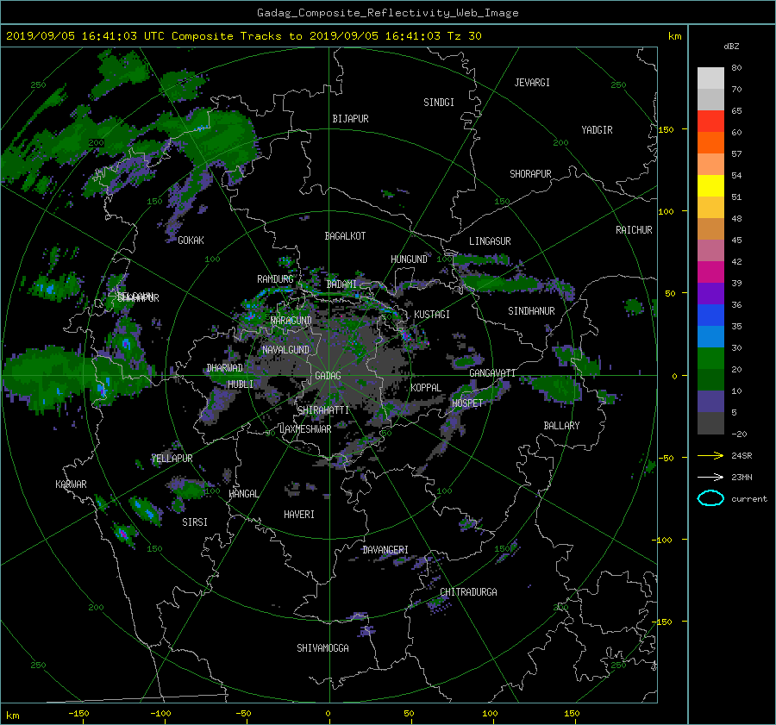Click the HUNGUND city label
776x725 pixels.
(x=409, y=259)
